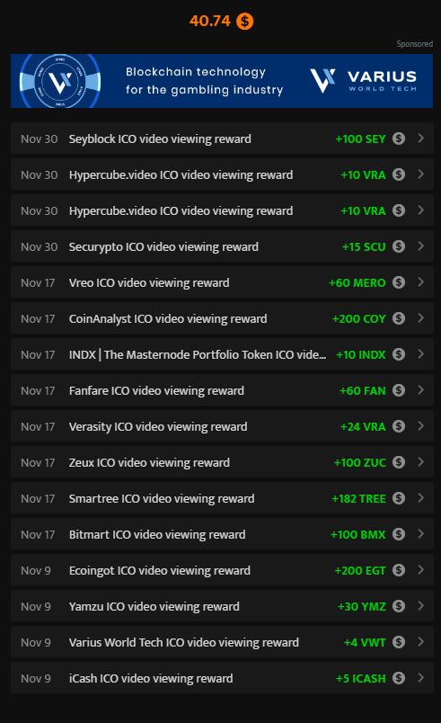This screenshot has height=723, width=441.
Task: Click the coin icon beside +10 INDX
Action: [x=399, y=354]
